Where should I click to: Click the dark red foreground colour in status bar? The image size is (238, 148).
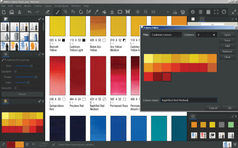(x=11, y=144)
